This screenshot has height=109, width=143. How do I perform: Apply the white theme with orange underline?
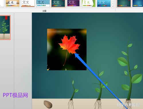pos(28,3)
